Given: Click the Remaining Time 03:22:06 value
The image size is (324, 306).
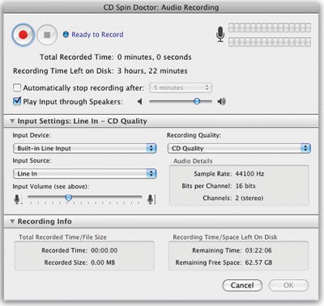Looking at the screenshot, I should 258,250.
